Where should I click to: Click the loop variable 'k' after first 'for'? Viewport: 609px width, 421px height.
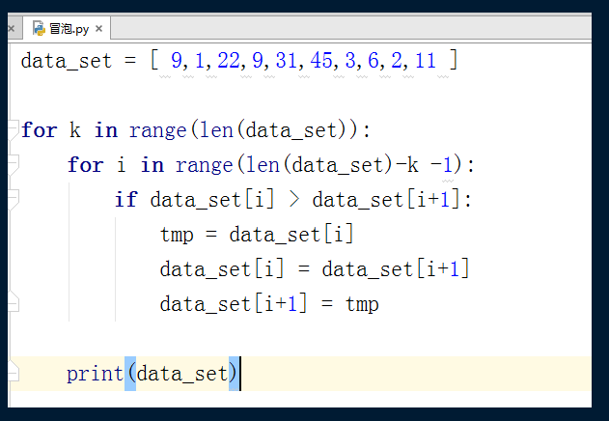tap(75, 129)
